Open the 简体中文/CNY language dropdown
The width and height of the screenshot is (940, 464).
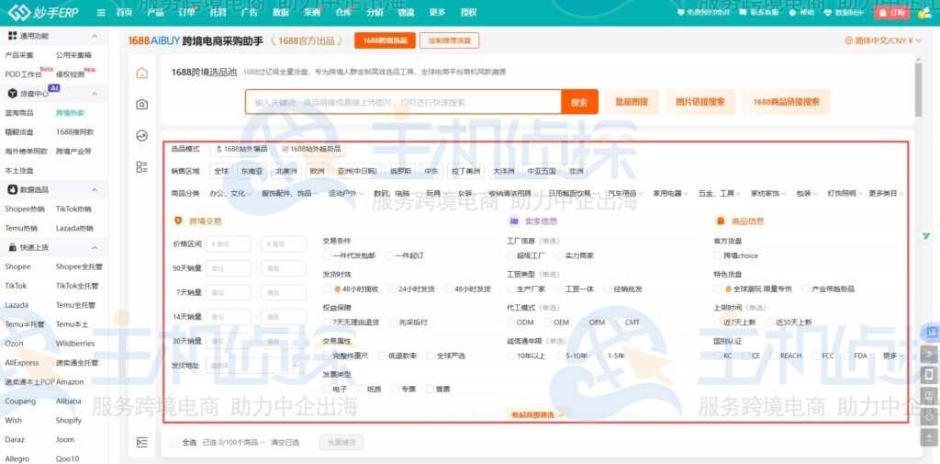(x=884, y=40)
